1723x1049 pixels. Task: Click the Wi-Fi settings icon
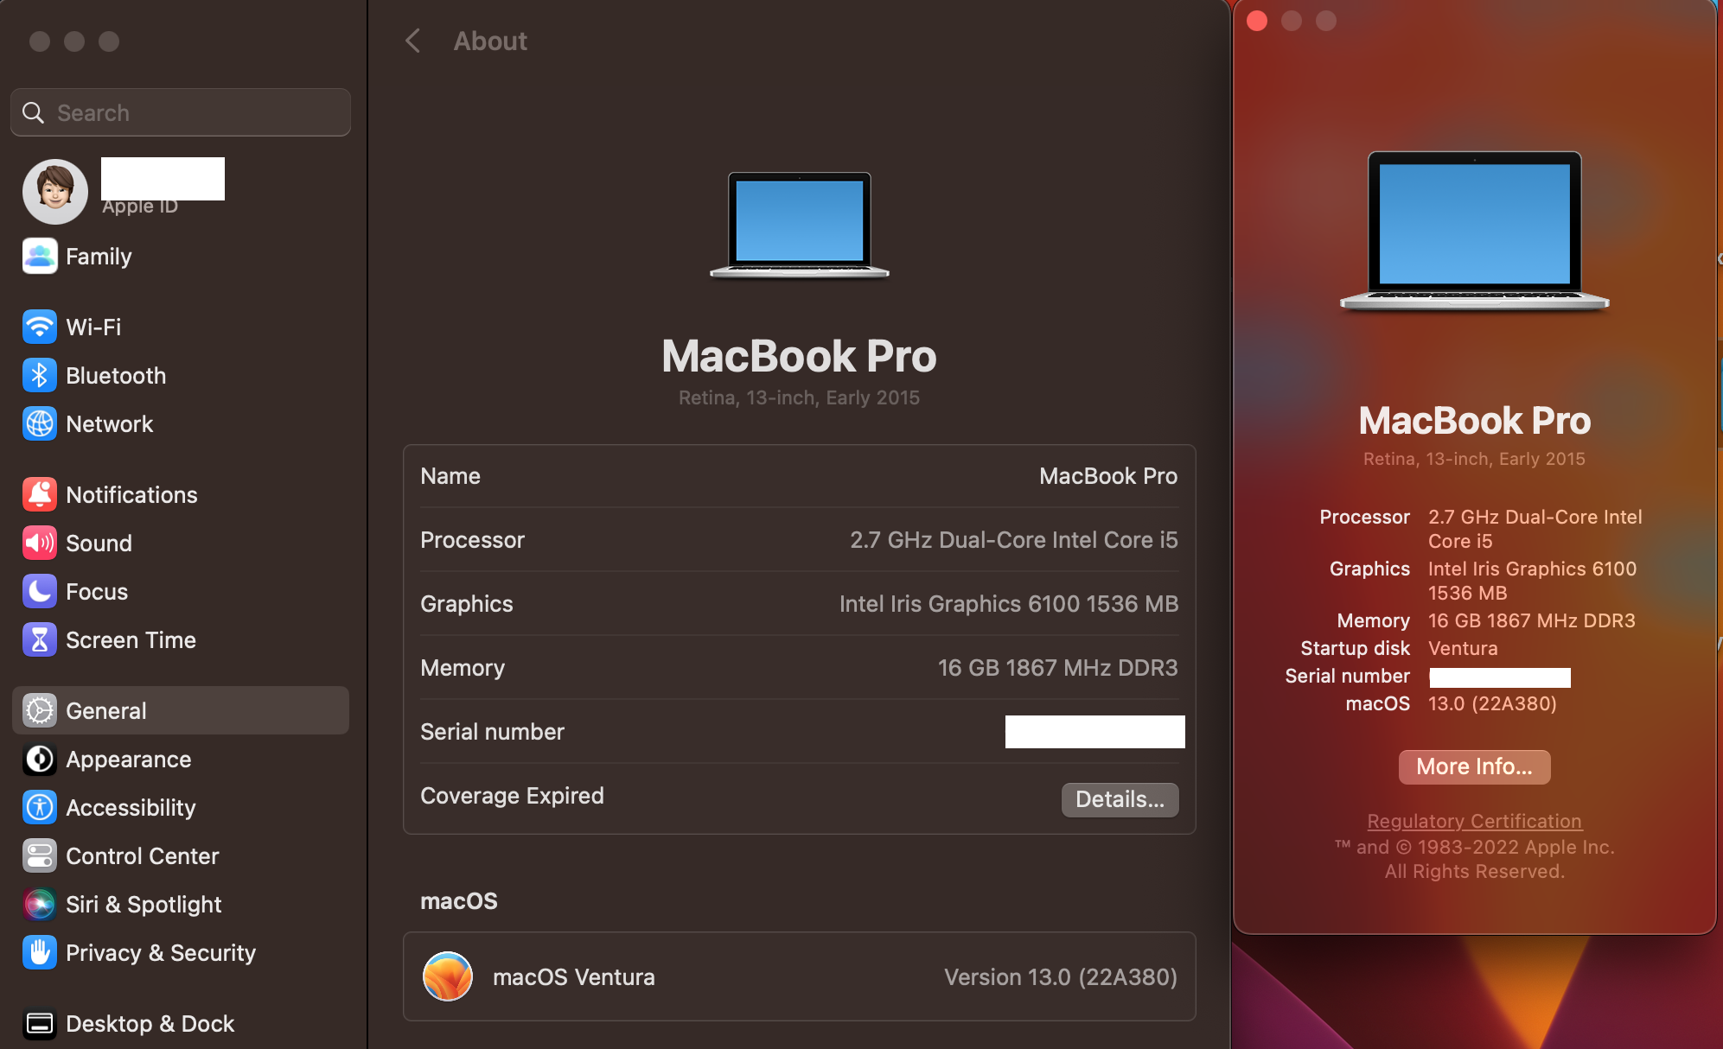pos(40,327)
